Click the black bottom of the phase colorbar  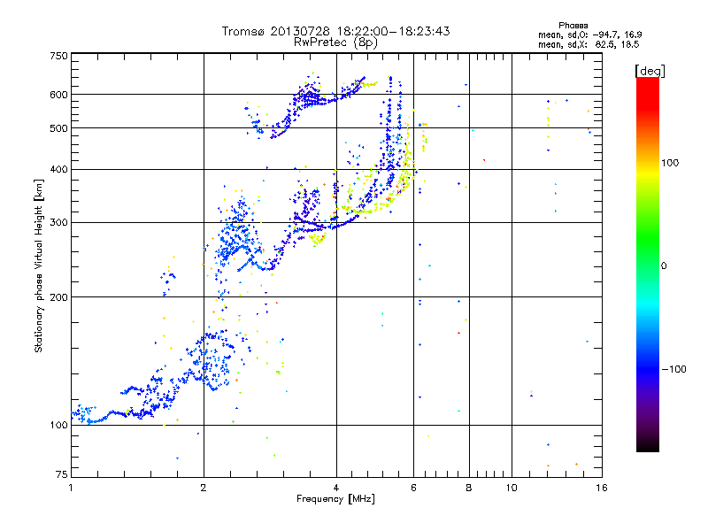click(648, 447)
